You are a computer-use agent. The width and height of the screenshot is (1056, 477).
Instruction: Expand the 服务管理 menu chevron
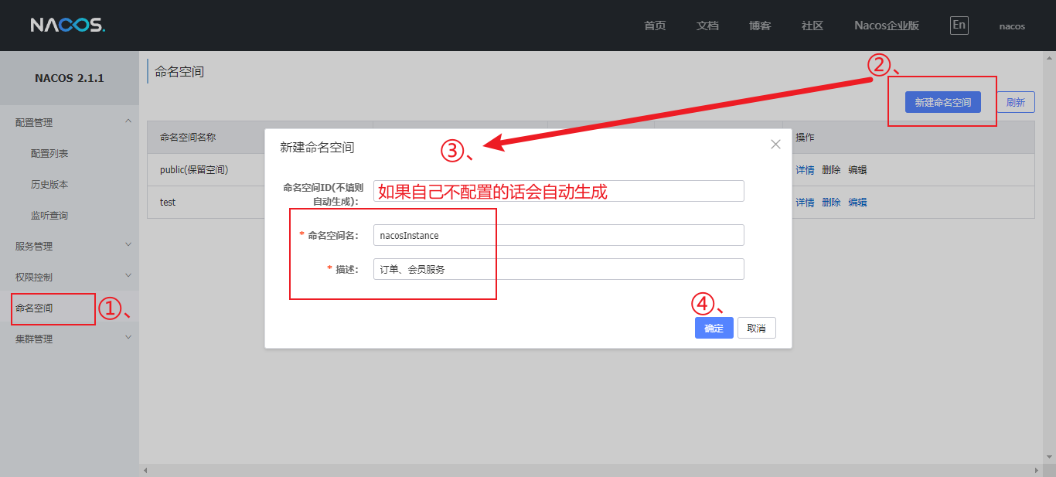pos(128,245)
